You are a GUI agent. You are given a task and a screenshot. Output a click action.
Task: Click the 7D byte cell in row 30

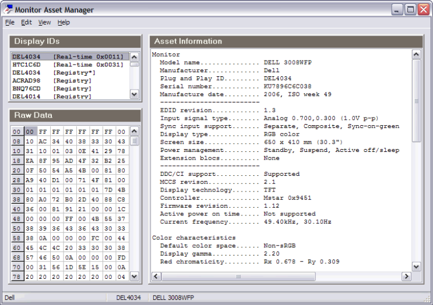tap(108, 190)
